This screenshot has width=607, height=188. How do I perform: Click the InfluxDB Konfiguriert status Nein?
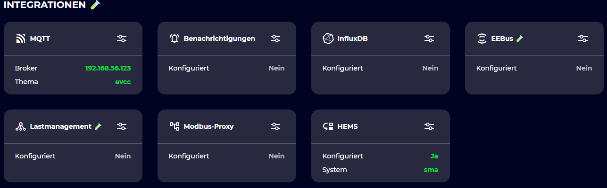click(x=430, y=68)
